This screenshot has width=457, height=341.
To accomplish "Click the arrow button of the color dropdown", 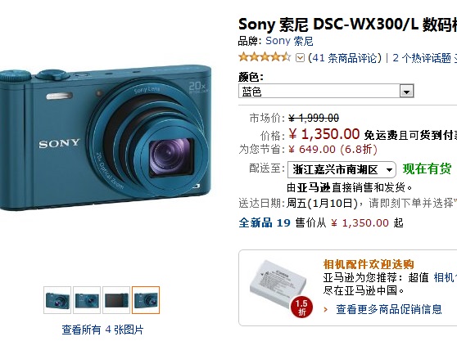I will pyautogui.click(x=407, y=92).
